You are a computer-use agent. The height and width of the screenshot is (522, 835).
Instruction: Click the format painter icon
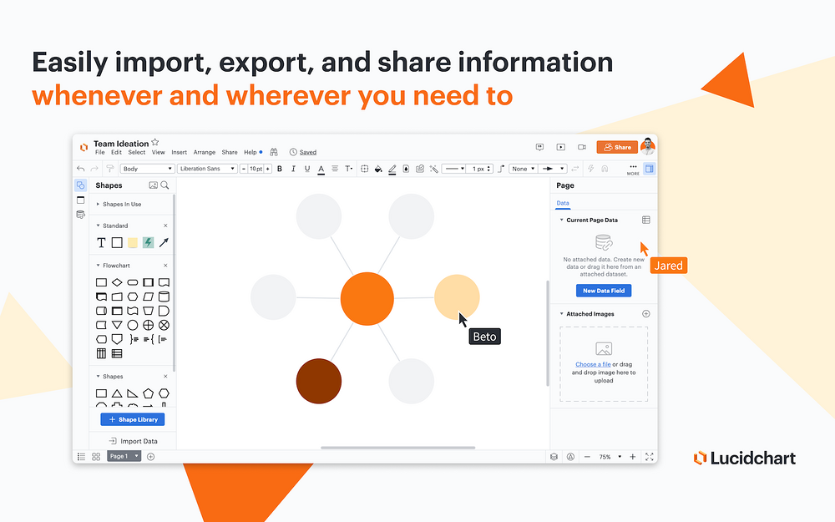pos(110,169)
